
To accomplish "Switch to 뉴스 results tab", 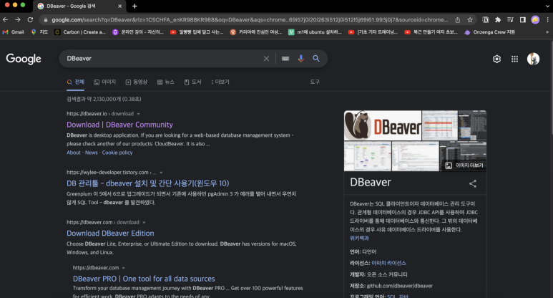I will coord(166,82).
